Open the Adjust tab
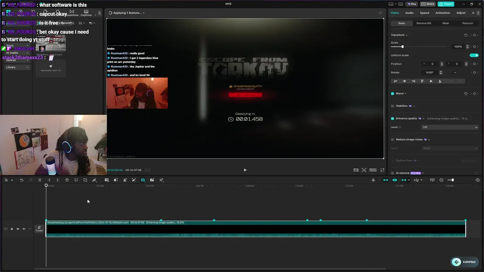484x272 pixels. click(x=461, y=13)
